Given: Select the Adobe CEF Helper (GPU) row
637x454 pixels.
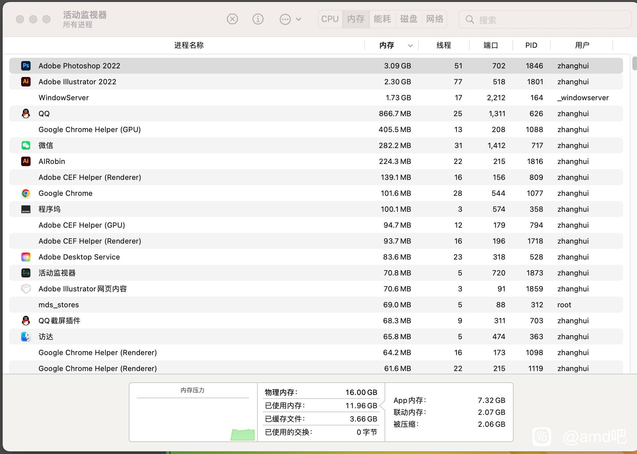Looking at the screenshot, I should point(316,225).
